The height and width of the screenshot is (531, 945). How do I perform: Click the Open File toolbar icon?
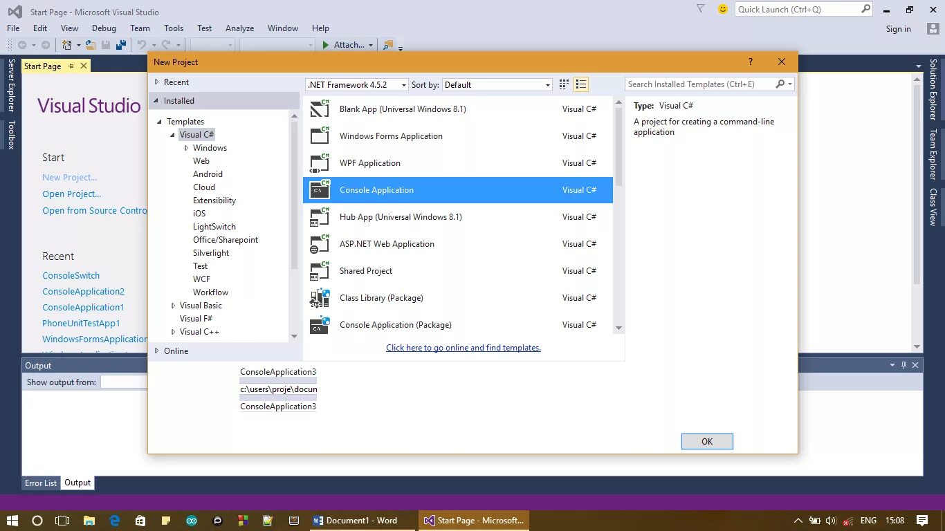tap(90, 45)
